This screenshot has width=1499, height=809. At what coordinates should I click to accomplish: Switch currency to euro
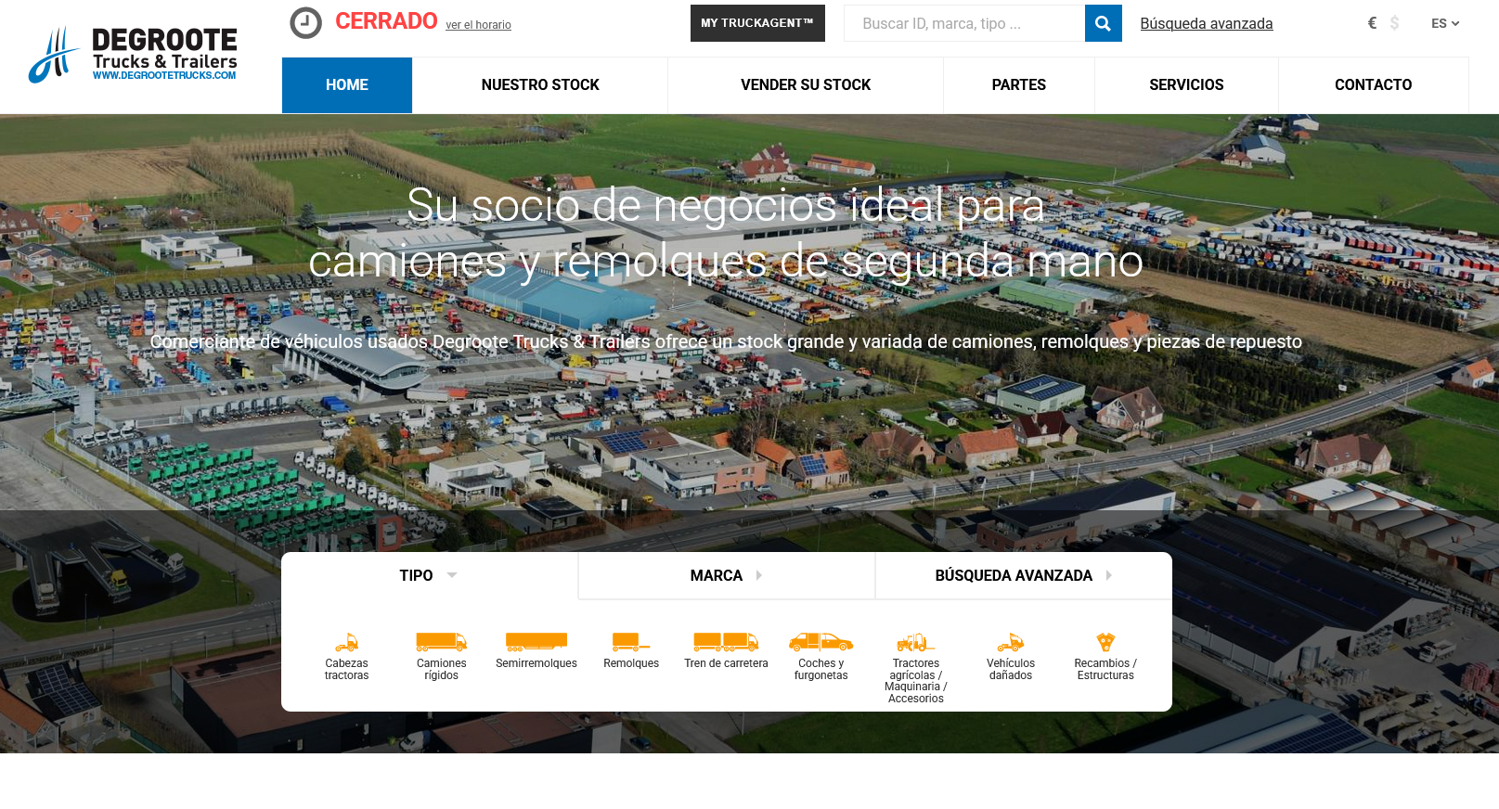click(x=1372, y=23)
